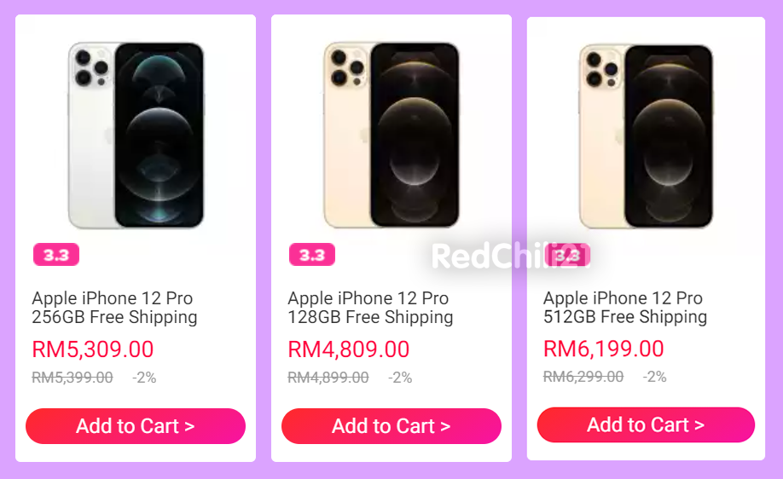
Task: Click the RM4,809.00 price
Action: pyautogui.click(x=349, y=349)
